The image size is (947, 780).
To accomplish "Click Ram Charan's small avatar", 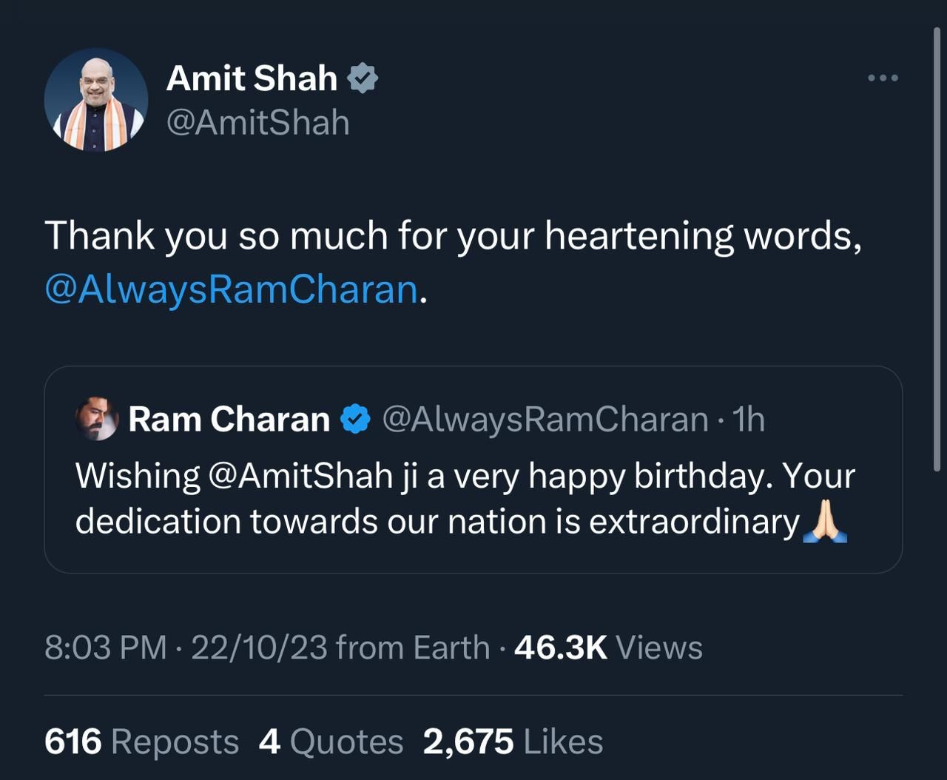I will (x=97, y=419).
